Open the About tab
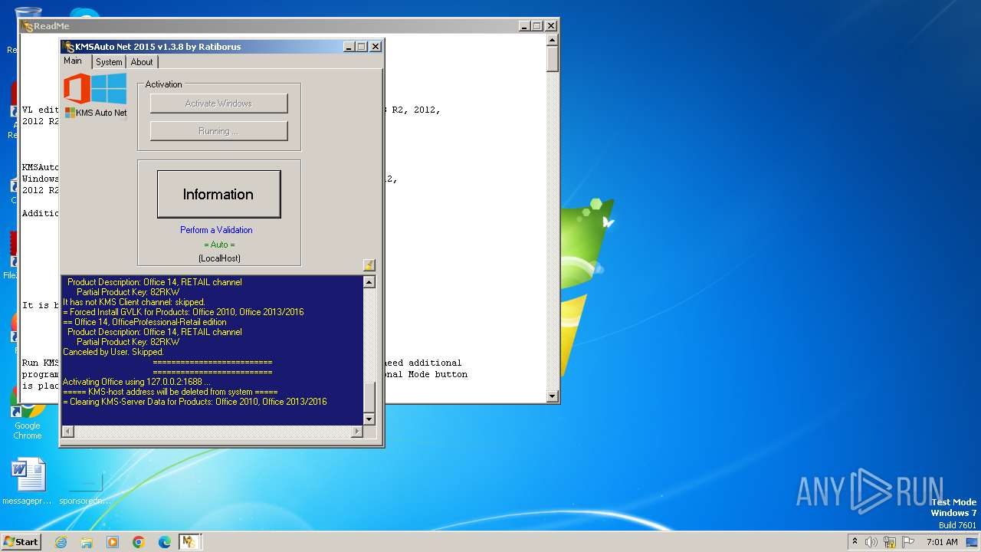Viewport: 981px width, 552px height. click(x=142, y=62)
